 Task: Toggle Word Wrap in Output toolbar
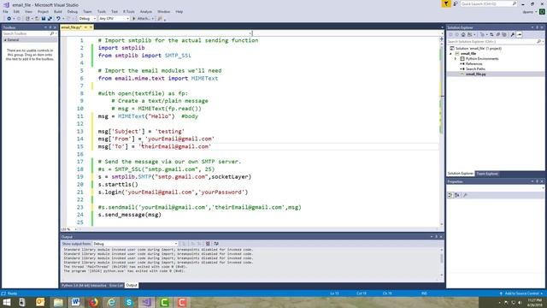click(x=216, y=244)
